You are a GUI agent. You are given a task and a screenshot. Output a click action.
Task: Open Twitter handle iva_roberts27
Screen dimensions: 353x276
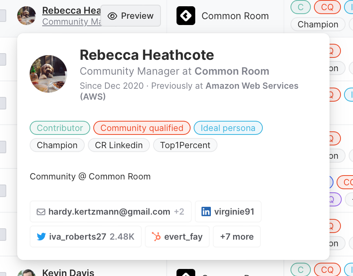tap(86, 237)
